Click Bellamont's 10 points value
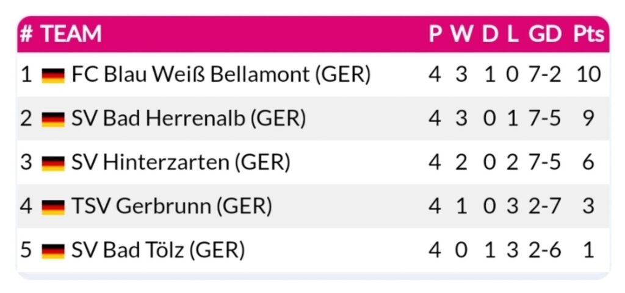Image resolution: width=625 pixels, height=293 pixels. (x=588, y=75)
